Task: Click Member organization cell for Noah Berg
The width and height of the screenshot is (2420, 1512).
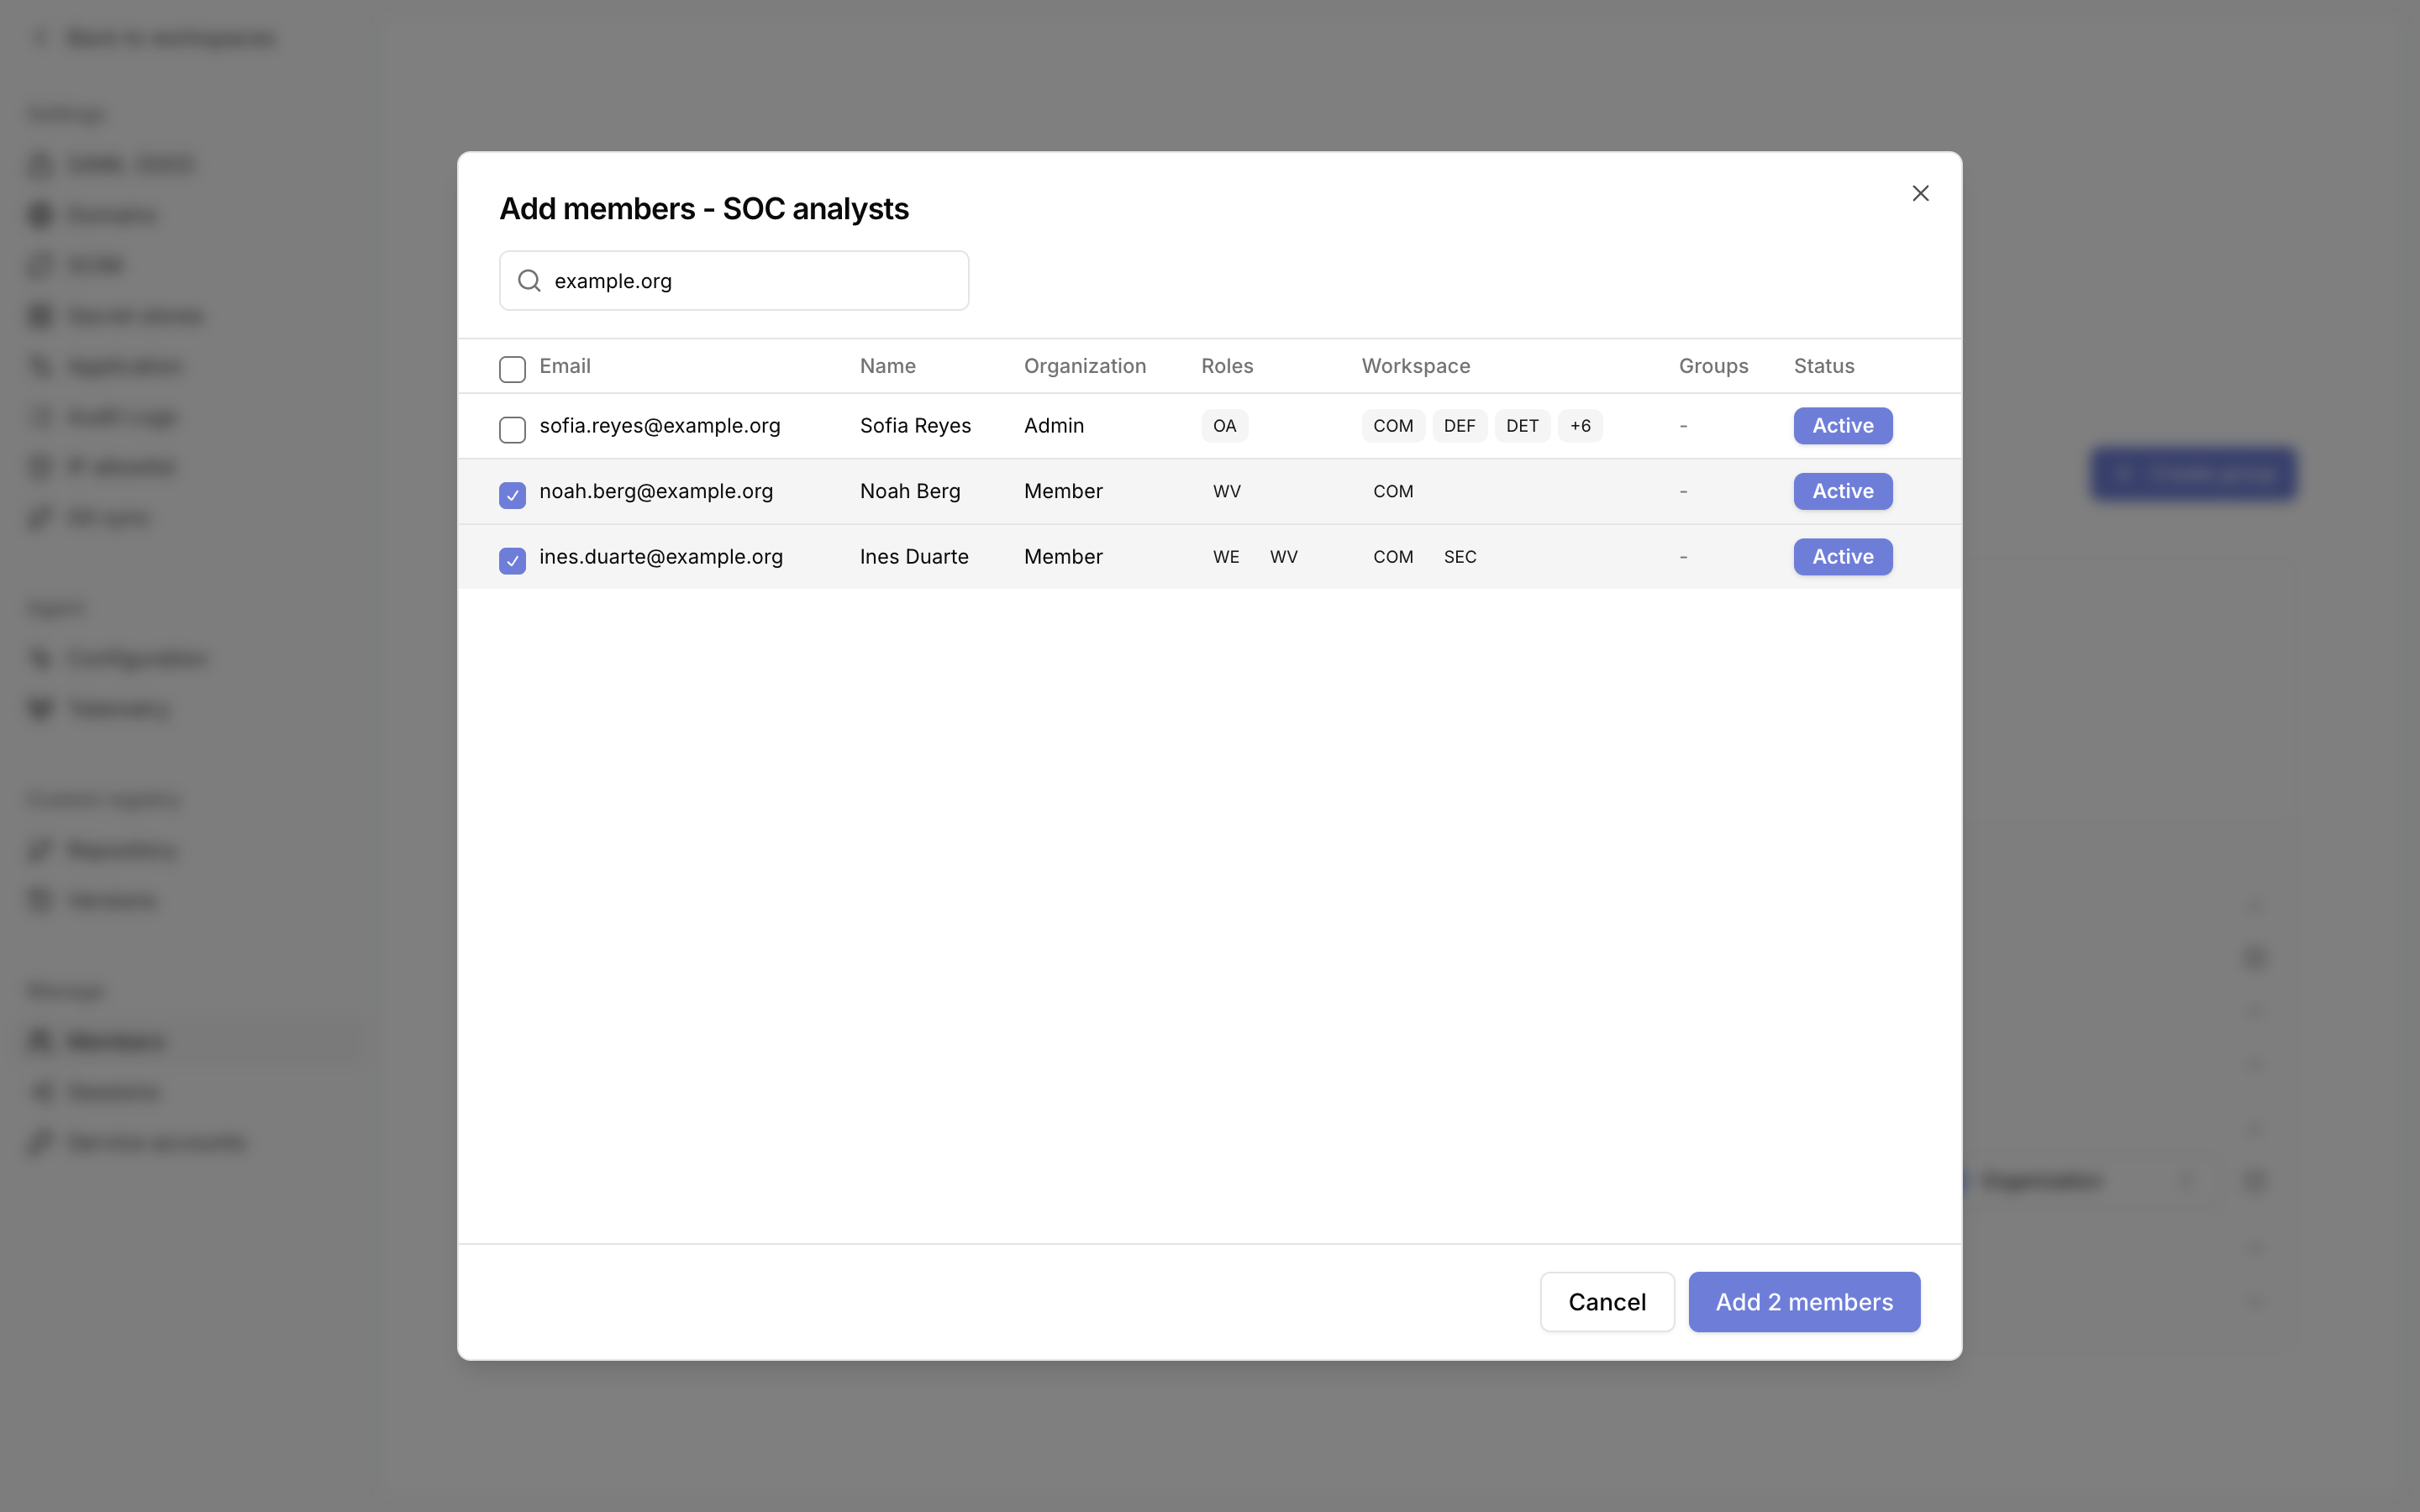Action: pos(1063,491)
